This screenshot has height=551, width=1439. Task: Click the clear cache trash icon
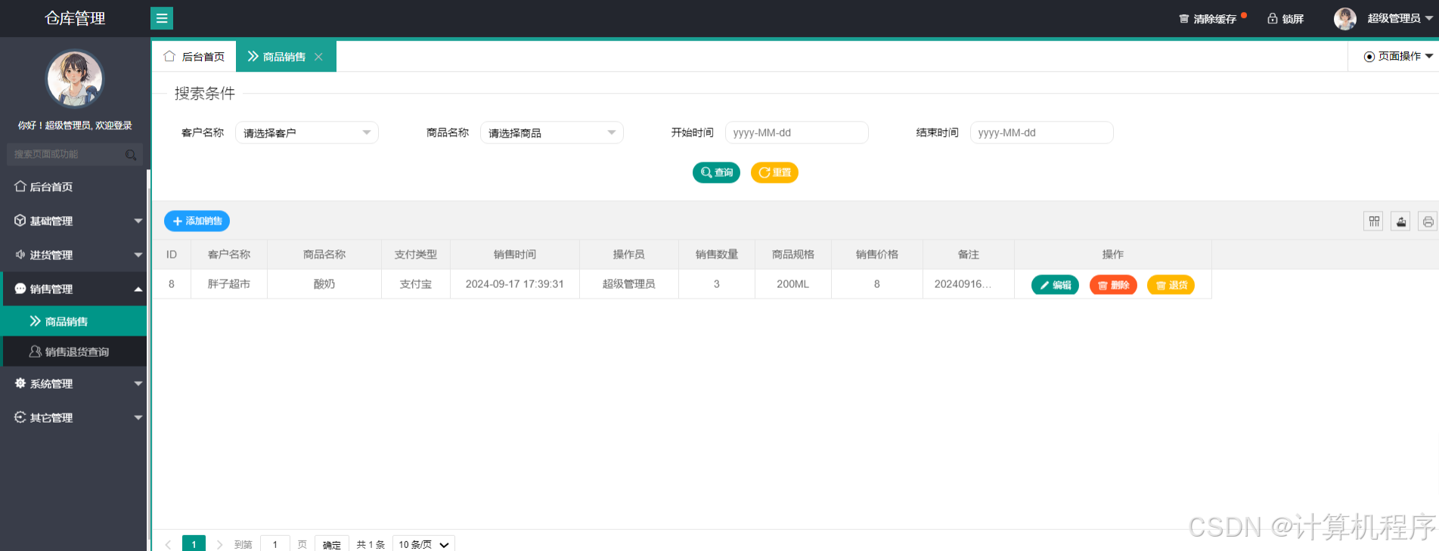1184,19
